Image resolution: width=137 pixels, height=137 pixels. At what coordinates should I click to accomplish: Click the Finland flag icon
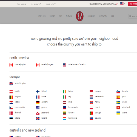tap(38, 92)
